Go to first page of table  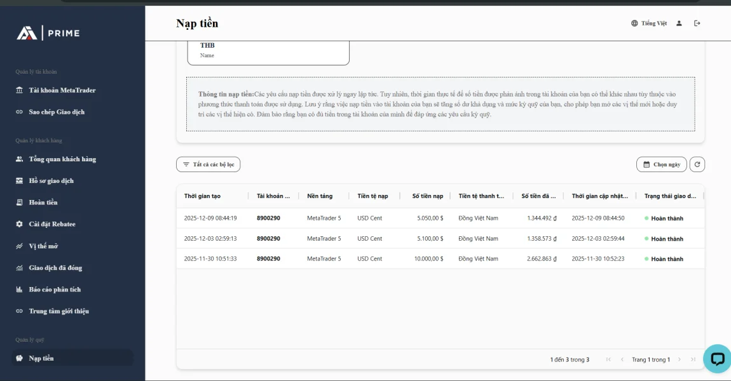pyautogui.click(x=608, y=359)
